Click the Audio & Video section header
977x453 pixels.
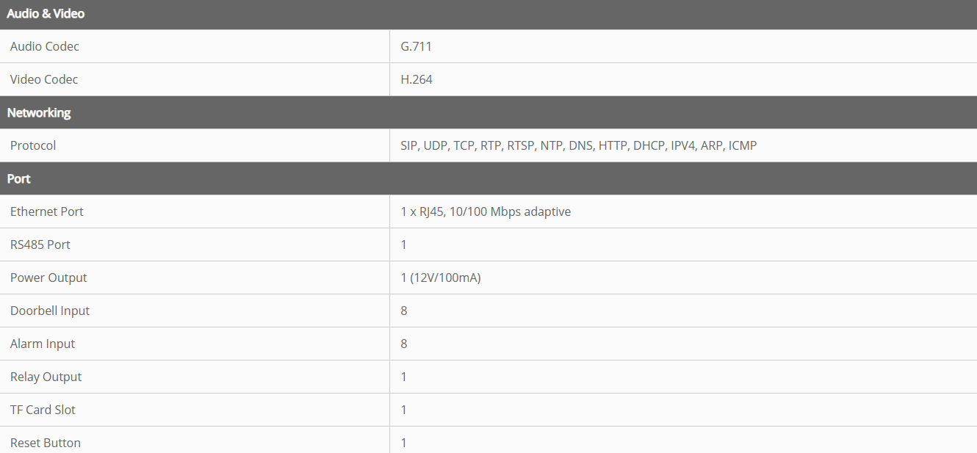(x=46, y=14)
